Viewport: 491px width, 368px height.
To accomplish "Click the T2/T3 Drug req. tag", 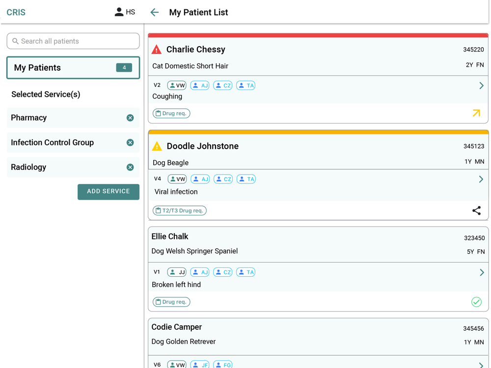I will 180,210.
